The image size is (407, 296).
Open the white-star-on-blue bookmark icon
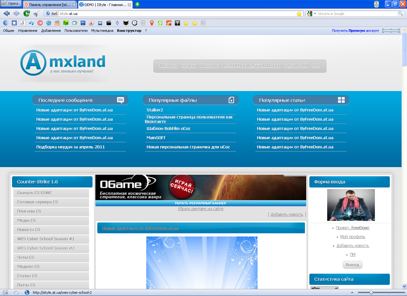[x=14, y=23]
